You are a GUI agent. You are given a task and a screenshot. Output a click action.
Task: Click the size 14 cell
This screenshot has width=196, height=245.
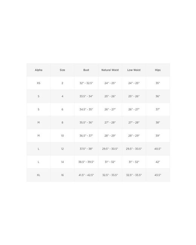click(62, 162)
